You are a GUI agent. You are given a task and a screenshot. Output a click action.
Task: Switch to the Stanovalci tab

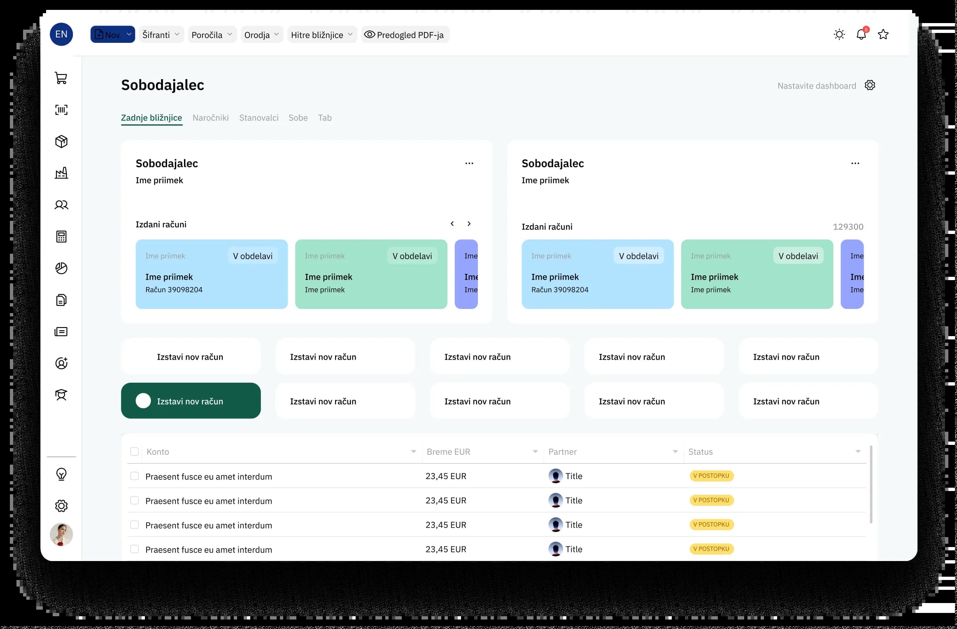(x=258, y=118)
